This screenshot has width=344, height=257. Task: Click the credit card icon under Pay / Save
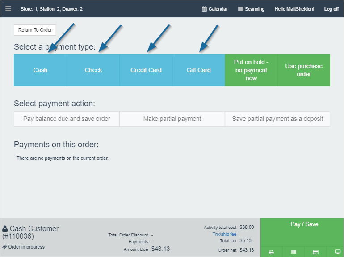[x=315, y=252]
